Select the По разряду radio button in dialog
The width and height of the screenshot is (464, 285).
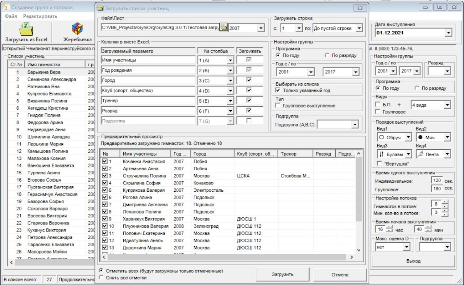click(x=327, y=55)
